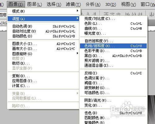The height and width of the screenshot is (124, 155).
Task: Expand the 模式(M) submenu arrow
Action: pos(77,11)
